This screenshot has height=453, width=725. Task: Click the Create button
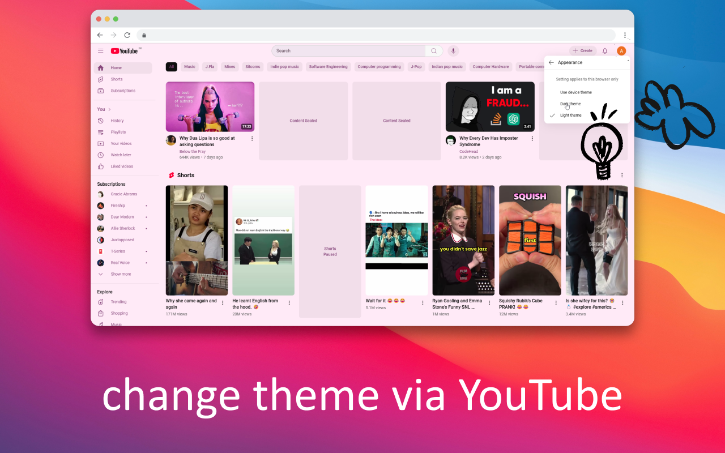tap(583, 50)
